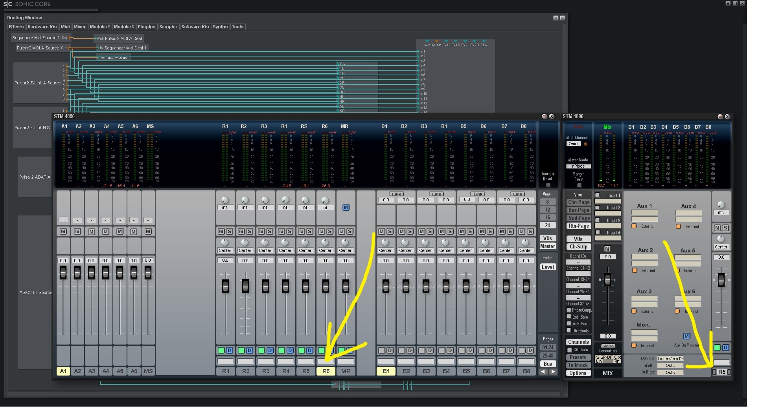Image resolution: width=758 pixels, height=416 pixels.
Task: Click the R3 pan knob
Action: pos(265,243)
